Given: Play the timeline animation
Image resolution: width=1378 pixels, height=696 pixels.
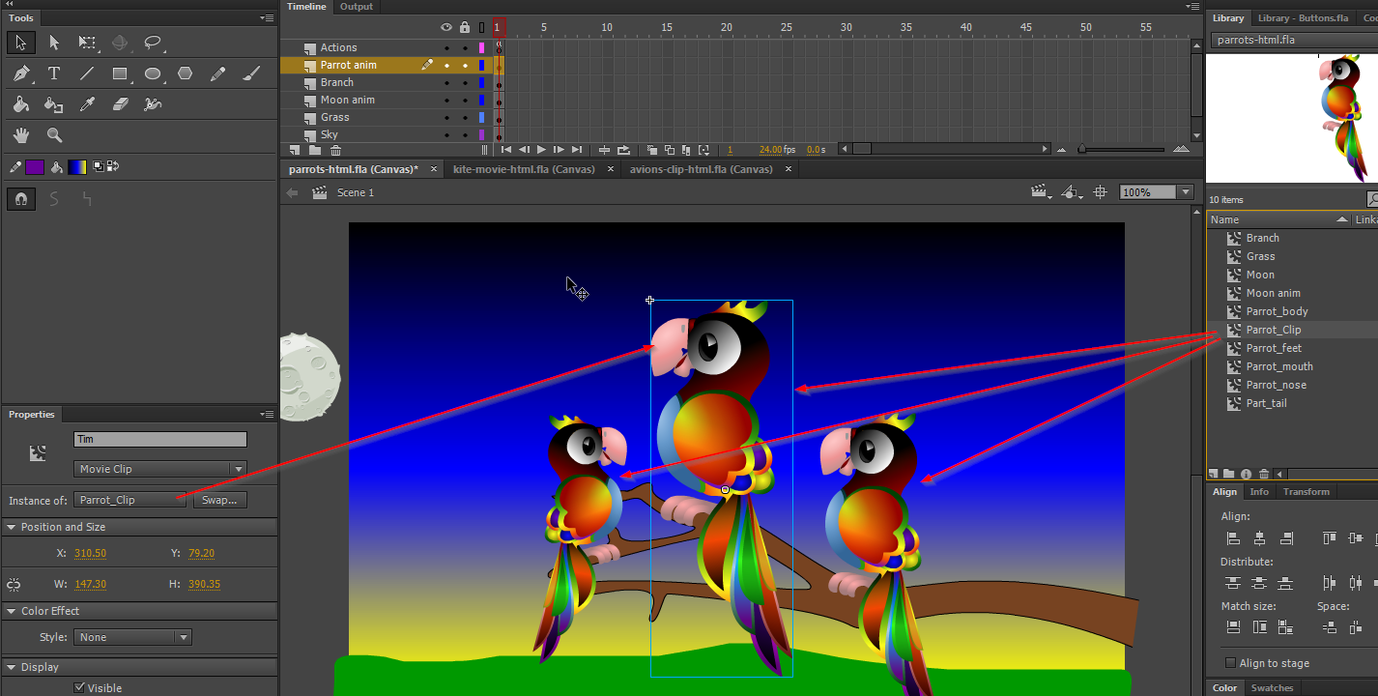Looking at the screenshot, I should (541, 150).
